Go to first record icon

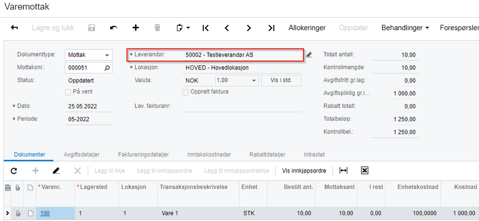pos(206,28)
